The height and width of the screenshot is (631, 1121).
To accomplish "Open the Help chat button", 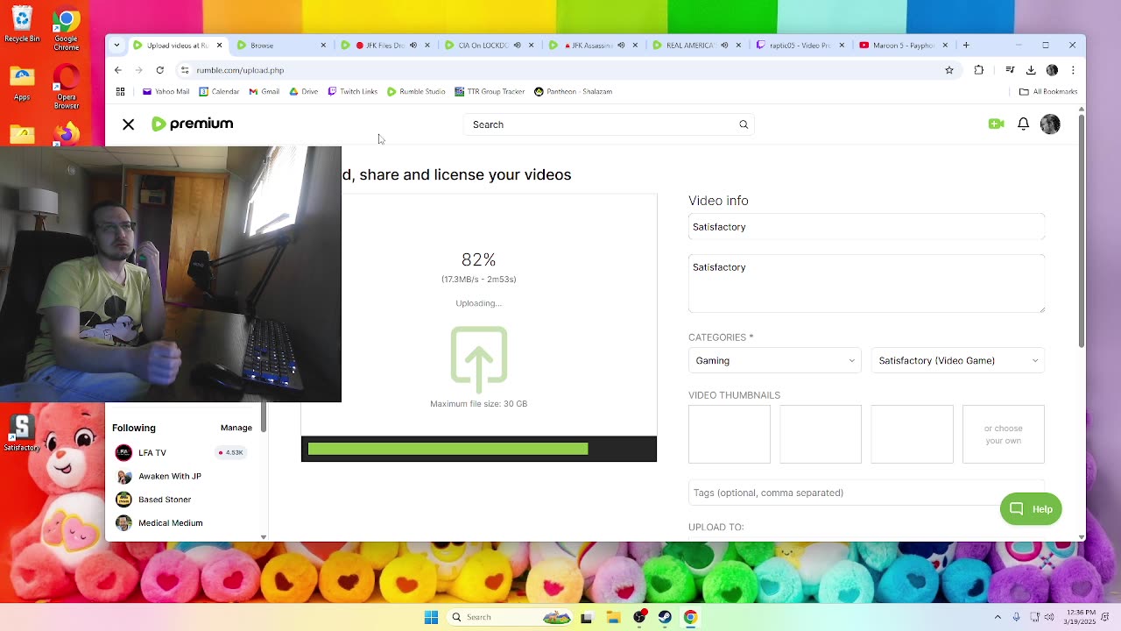I will [1031, 509].
